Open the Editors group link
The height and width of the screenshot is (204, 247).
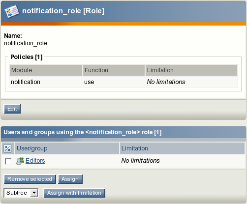click(35, 161)
